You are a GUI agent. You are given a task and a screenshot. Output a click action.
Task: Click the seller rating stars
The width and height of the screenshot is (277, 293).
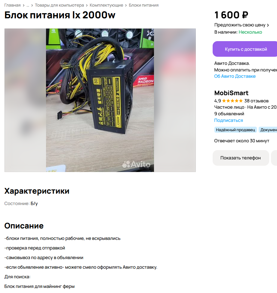(x=232, y=101)
